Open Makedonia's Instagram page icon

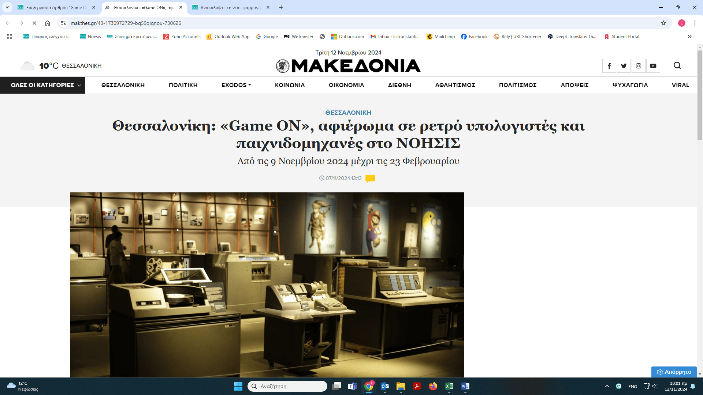click(639, 66)
